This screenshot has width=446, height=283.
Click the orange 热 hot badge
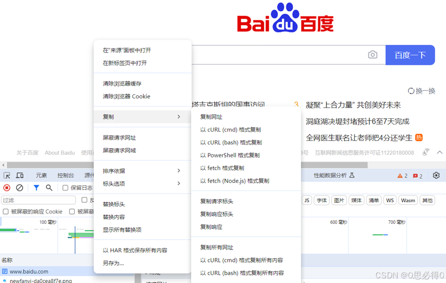pos(419,138)
